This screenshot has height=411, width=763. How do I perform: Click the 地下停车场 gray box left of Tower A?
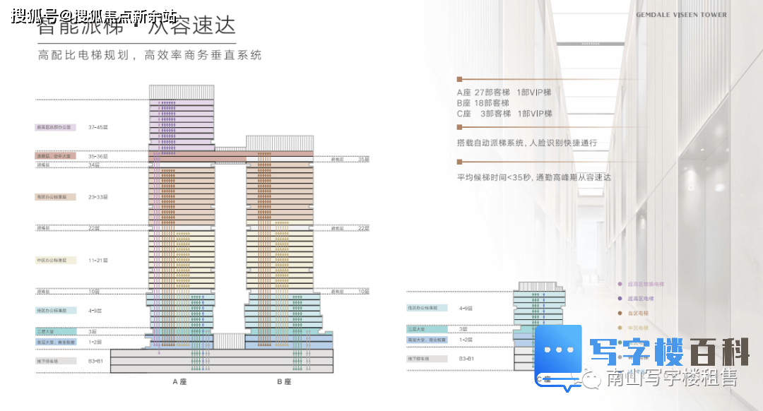[x=56, y=361]
